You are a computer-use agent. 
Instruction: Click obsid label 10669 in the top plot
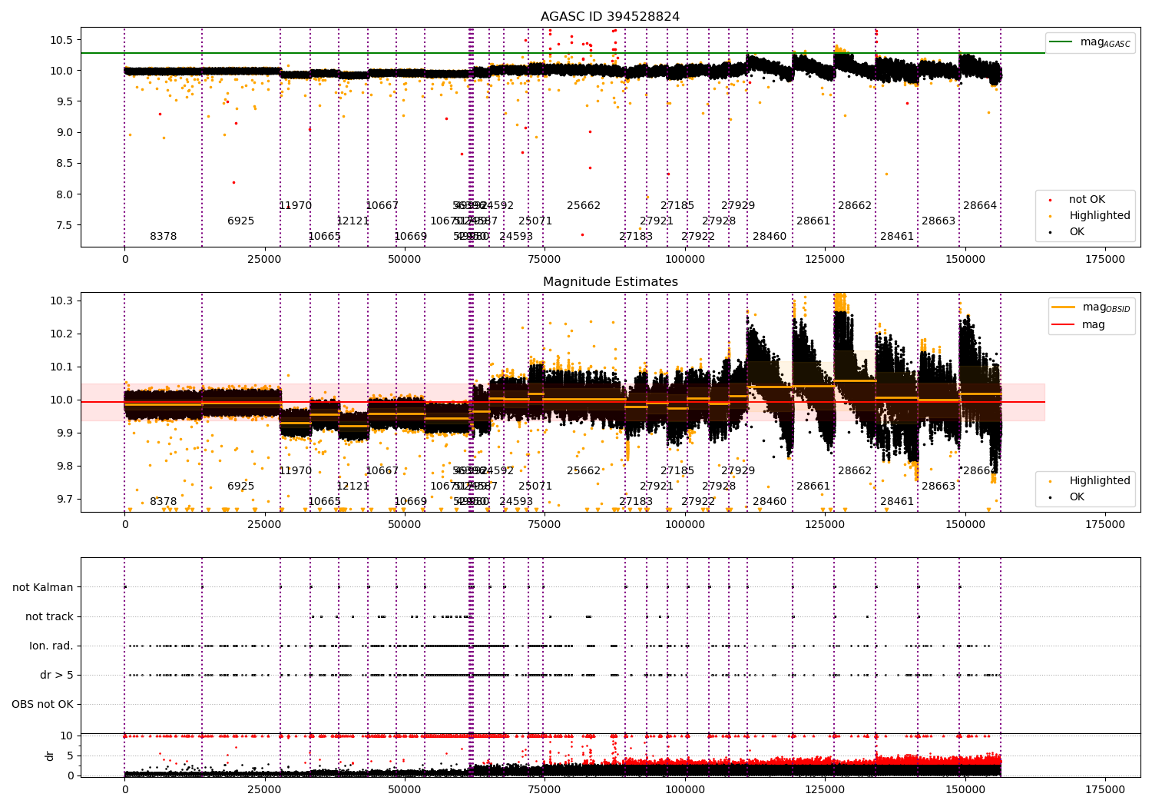click(x=410, y=237)
